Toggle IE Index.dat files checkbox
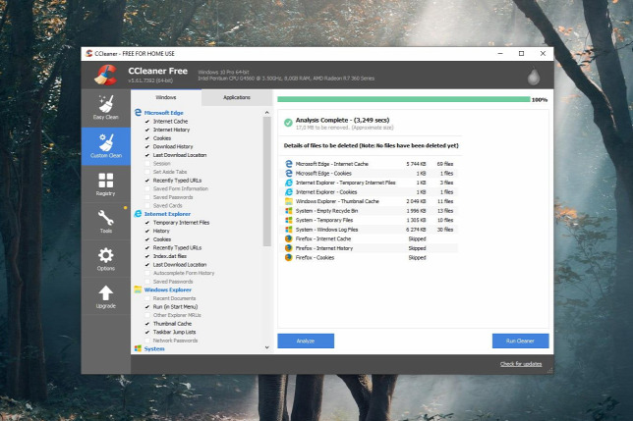Screen dimensions: 633x421 (x=147, y=256)
